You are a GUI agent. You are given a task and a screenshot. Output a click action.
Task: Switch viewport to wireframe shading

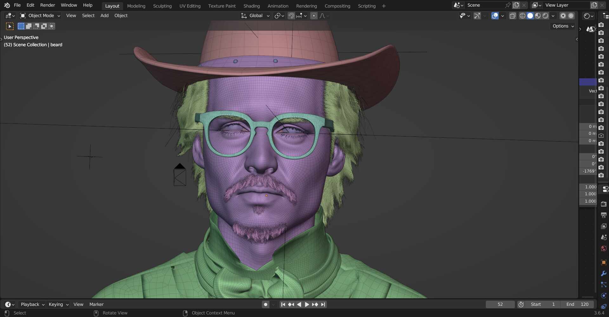[522, 16]
